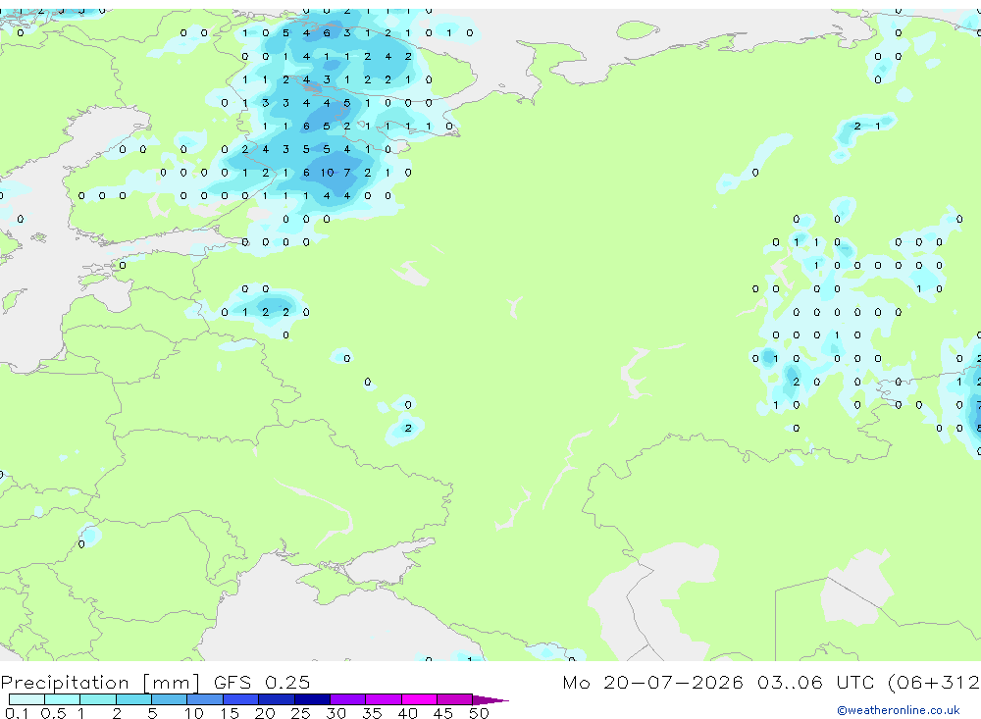Click the '50' legend scale label
Screen dimensions: 981x719
[x=479, y=713]
